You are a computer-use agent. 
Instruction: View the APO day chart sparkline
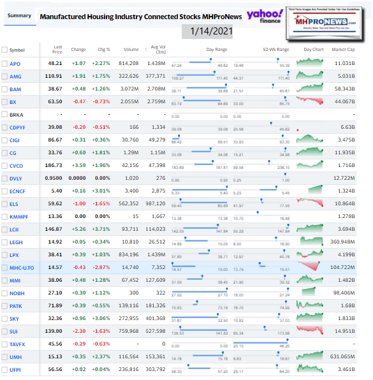[310, 62]
